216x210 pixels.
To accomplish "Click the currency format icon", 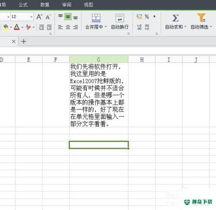I will tap(139, 17).
